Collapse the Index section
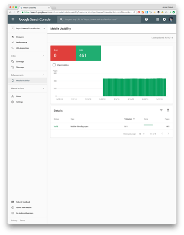The image size is (184, 235). coord(43,56)
